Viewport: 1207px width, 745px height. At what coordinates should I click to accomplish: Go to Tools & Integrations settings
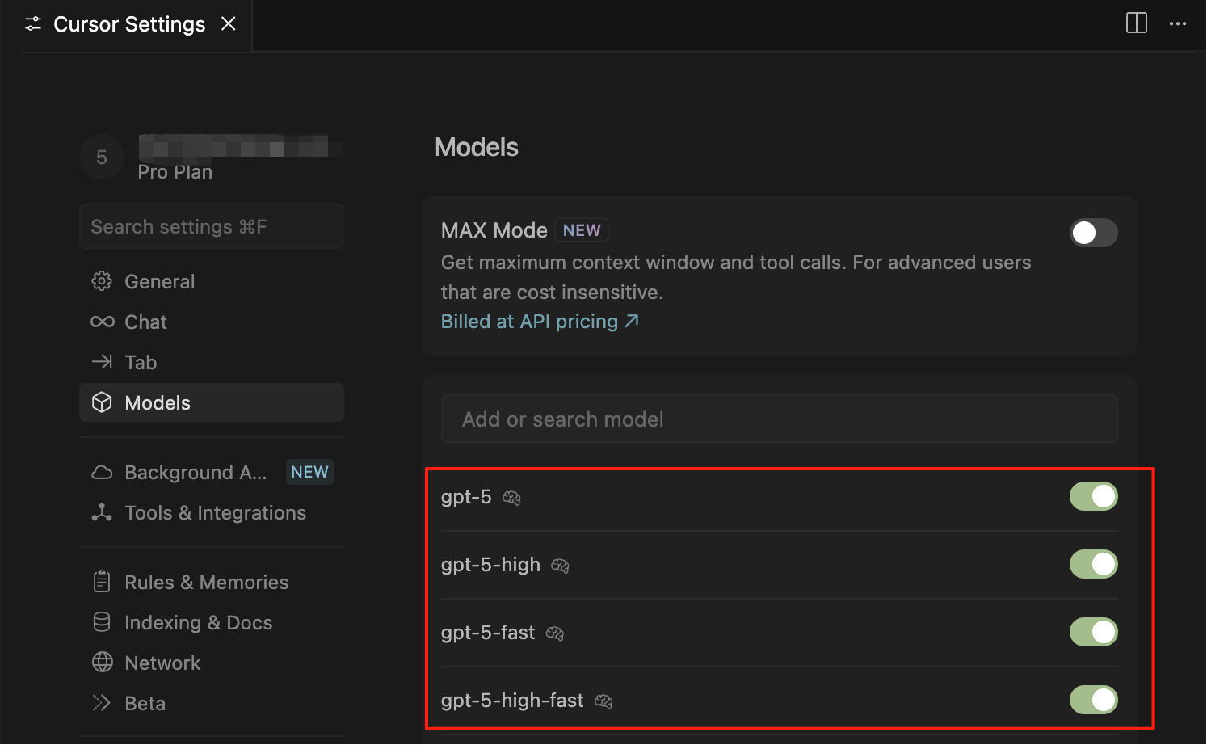point(215,513)
